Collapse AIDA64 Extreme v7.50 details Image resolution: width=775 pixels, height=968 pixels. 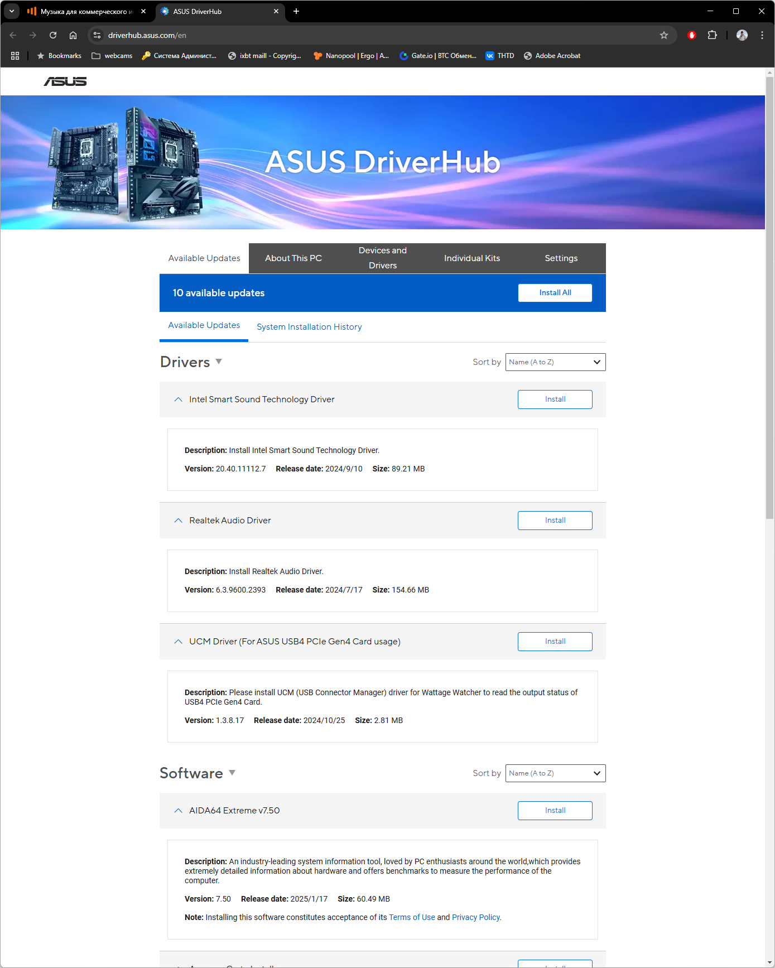tap(179, 811)
